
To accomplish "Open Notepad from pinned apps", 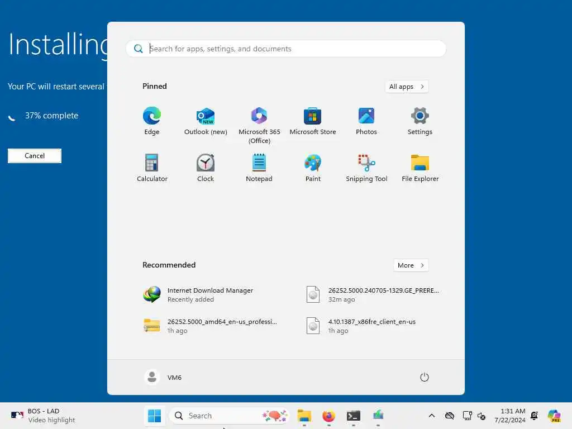I will (259, 168).
